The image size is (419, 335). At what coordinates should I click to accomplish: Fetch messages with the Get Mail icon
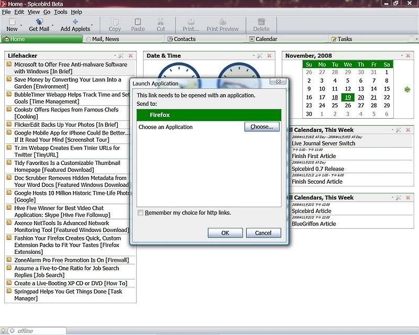39,21
